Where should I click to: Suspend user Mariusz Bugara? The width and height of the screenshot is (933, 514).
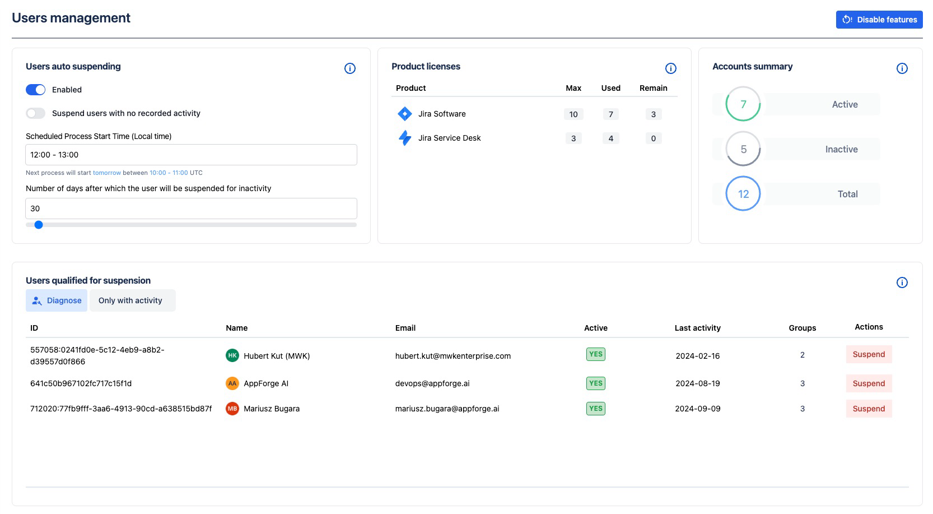point(869,409)
